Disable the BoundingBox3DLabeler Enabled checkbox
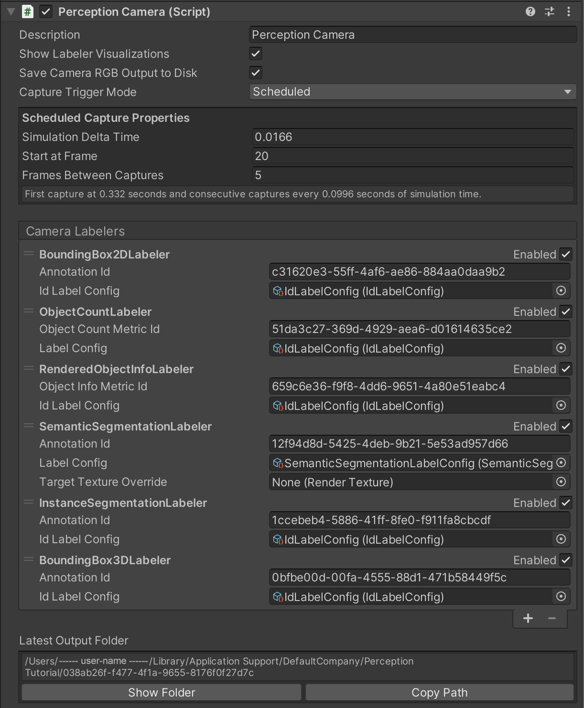Image resolution: width=584 pixels, height=708 pixels. [566, 560]
